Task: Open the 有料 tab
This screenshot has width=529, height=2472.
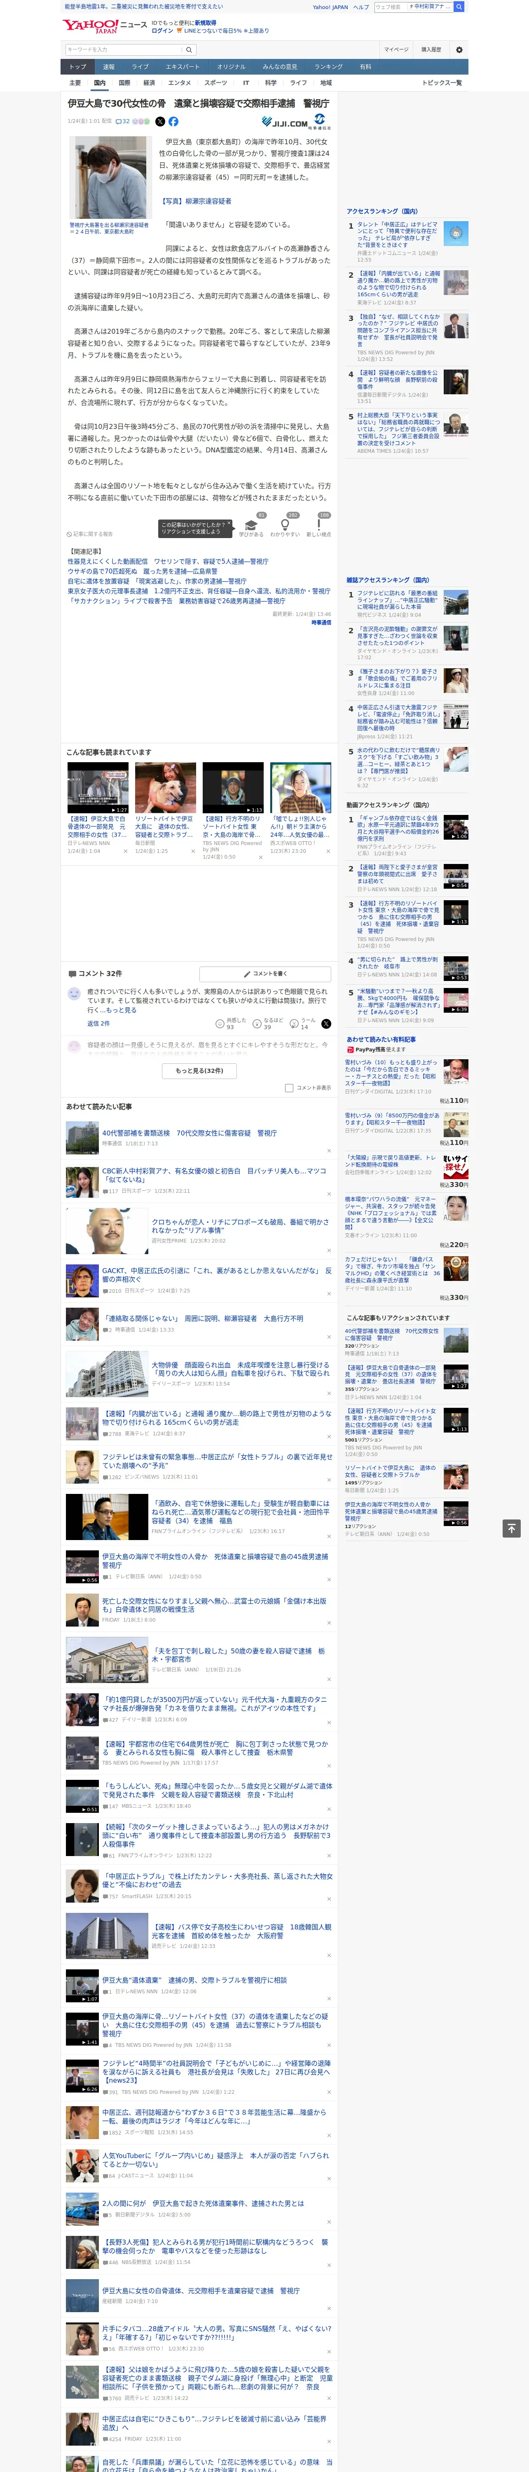Action: pyautogui.click(x=365, y=66)
